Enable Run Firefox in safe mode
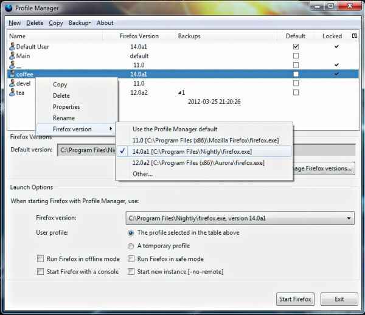Image resolution: width=365 pixels, height=315 pixels. [131, 258]
